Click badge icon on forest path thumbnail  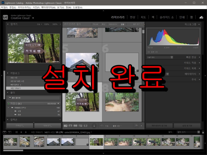[x=137, y=110]
